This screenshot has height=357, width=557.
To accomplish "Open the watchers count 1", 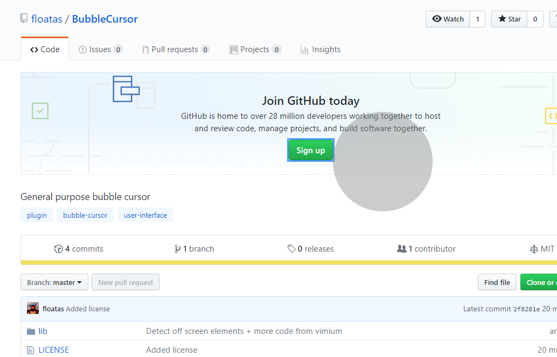I will coord(477,19).
